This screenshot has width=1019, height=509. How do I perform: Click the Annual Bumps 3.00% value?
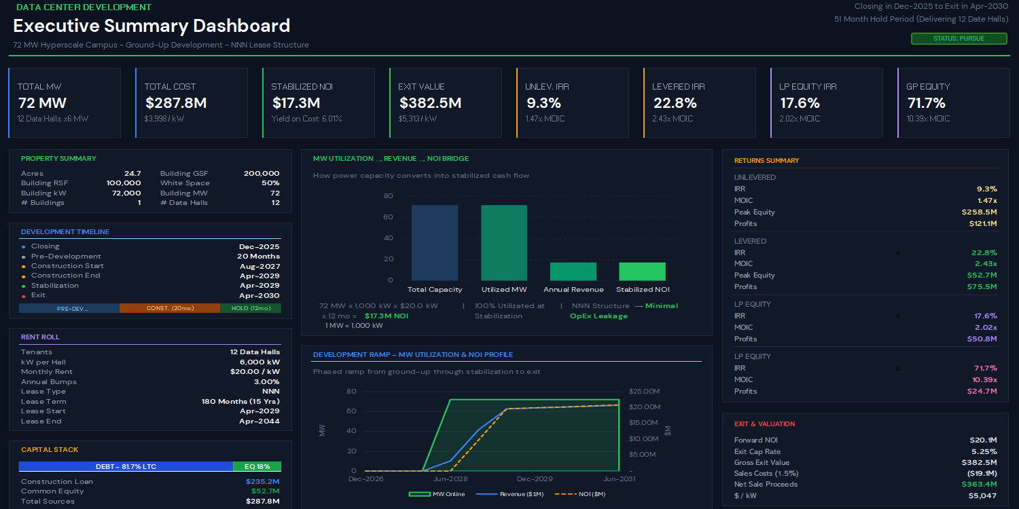[267, 381]
